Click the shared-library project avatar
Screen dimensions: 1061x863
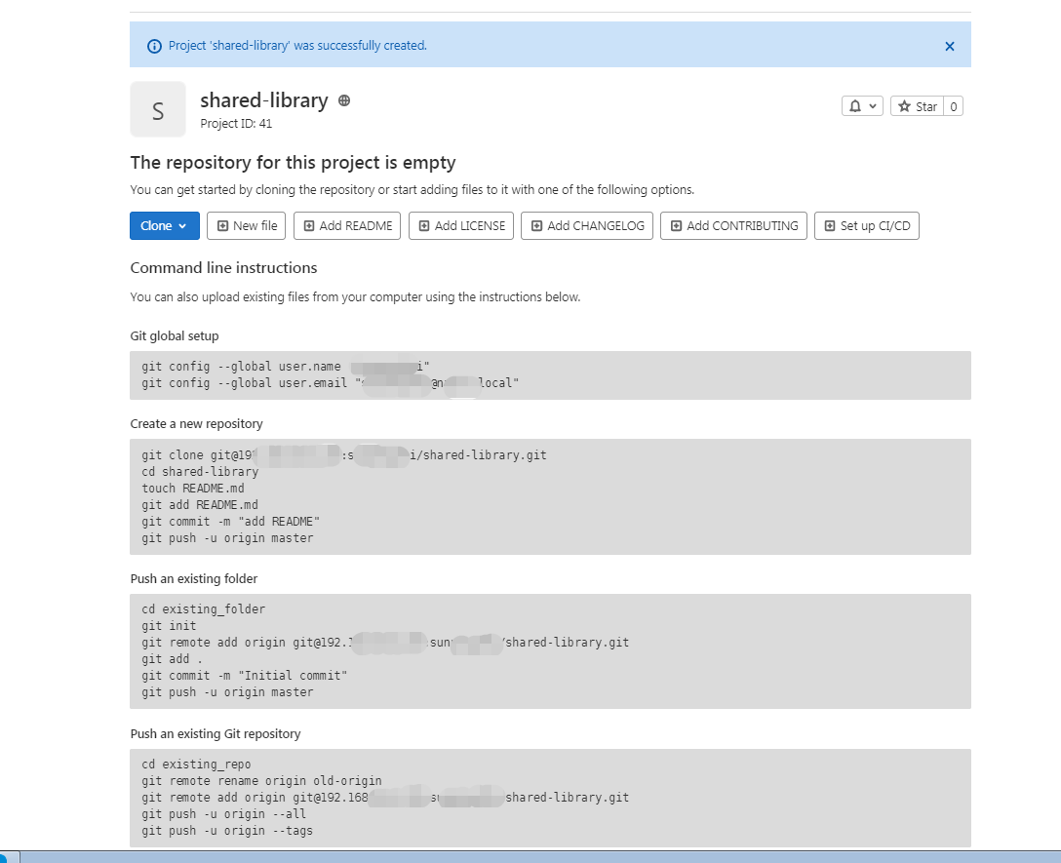[x=158, y=109]
